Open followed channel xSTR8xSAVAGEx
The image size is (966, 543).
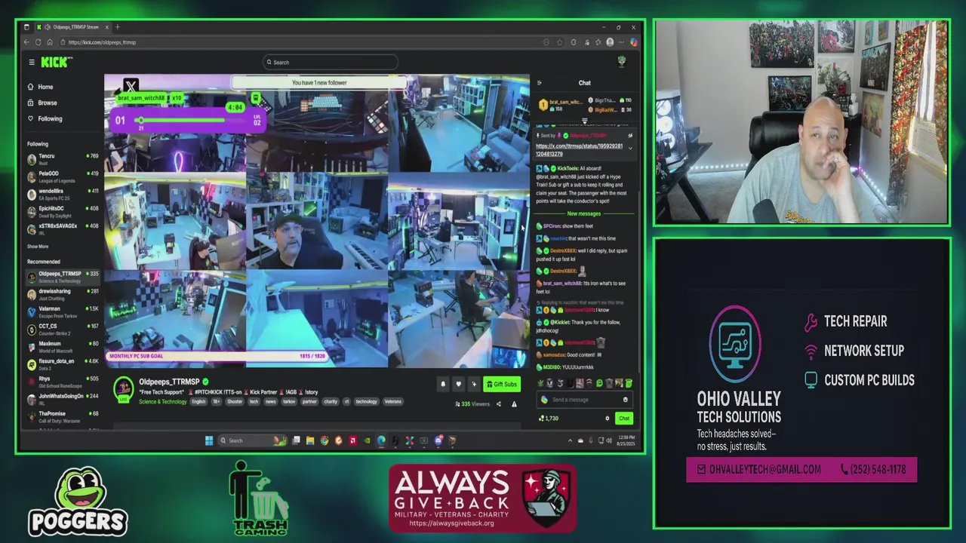pos(63,229)
